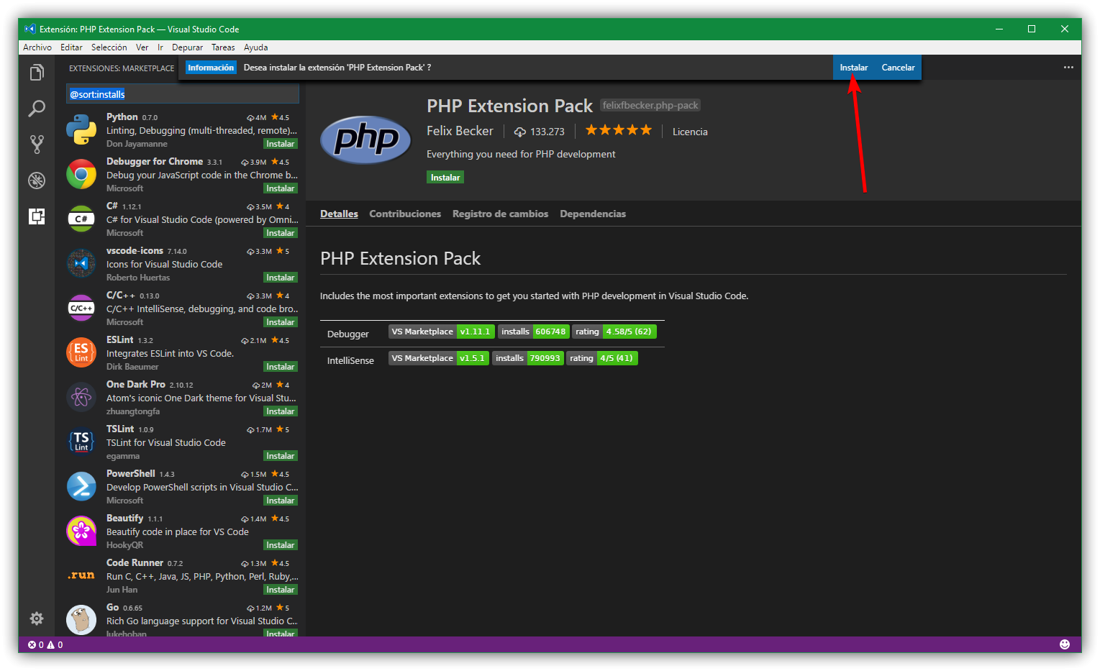Click the Go gopher extension icon
This screenshot has height=671, width=1100.
81,620
